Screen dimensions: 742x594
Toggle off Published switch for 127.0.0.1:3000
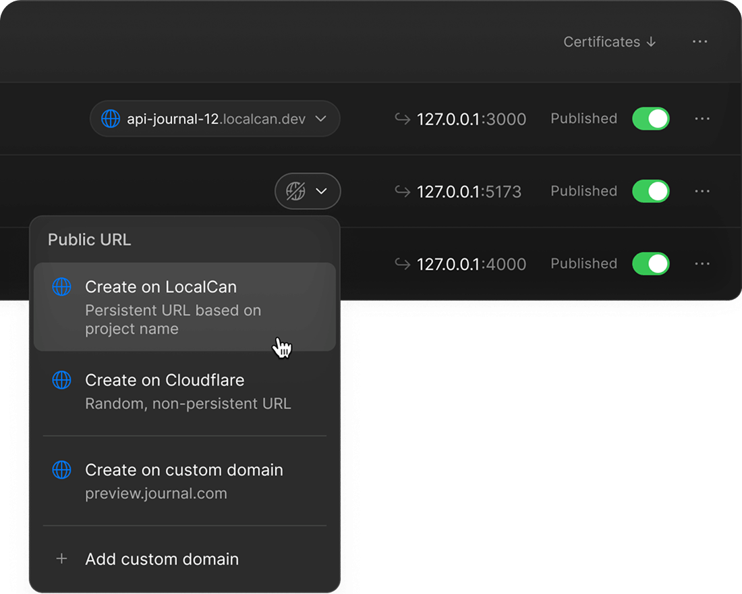650,119
